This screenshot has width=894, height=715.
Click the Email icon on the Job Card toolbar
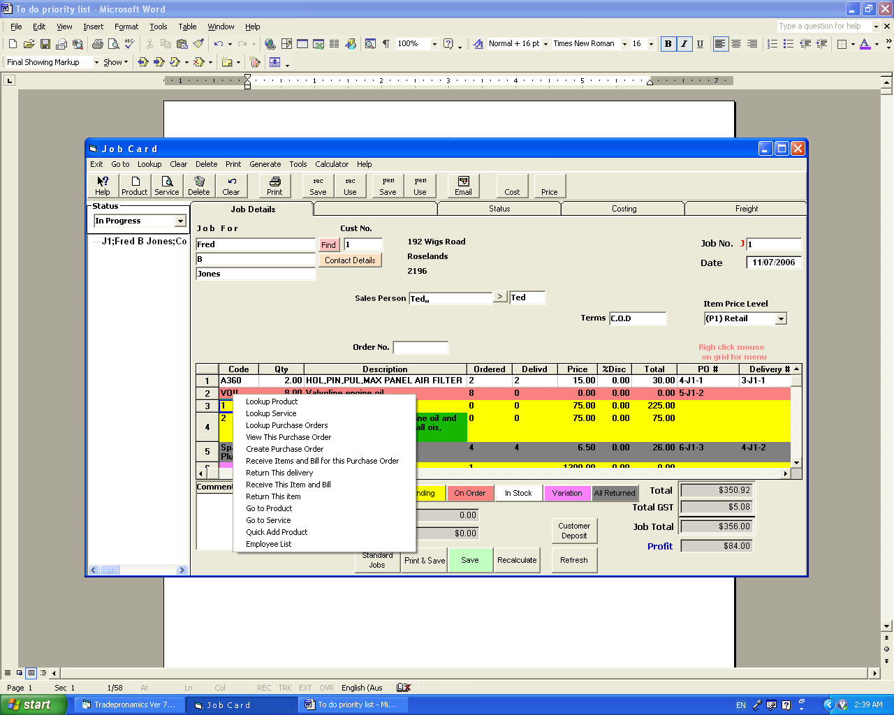[x=462, y=185]
